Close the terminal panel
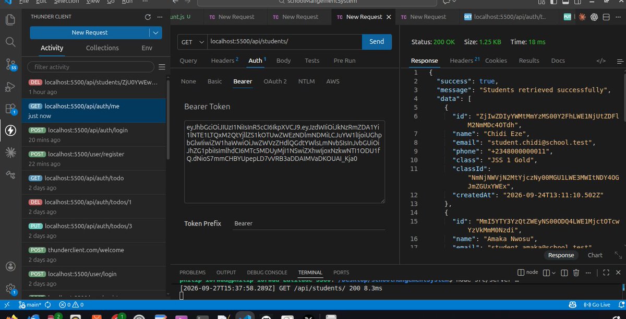Viewport: 626px width, 319px height. 618,273
